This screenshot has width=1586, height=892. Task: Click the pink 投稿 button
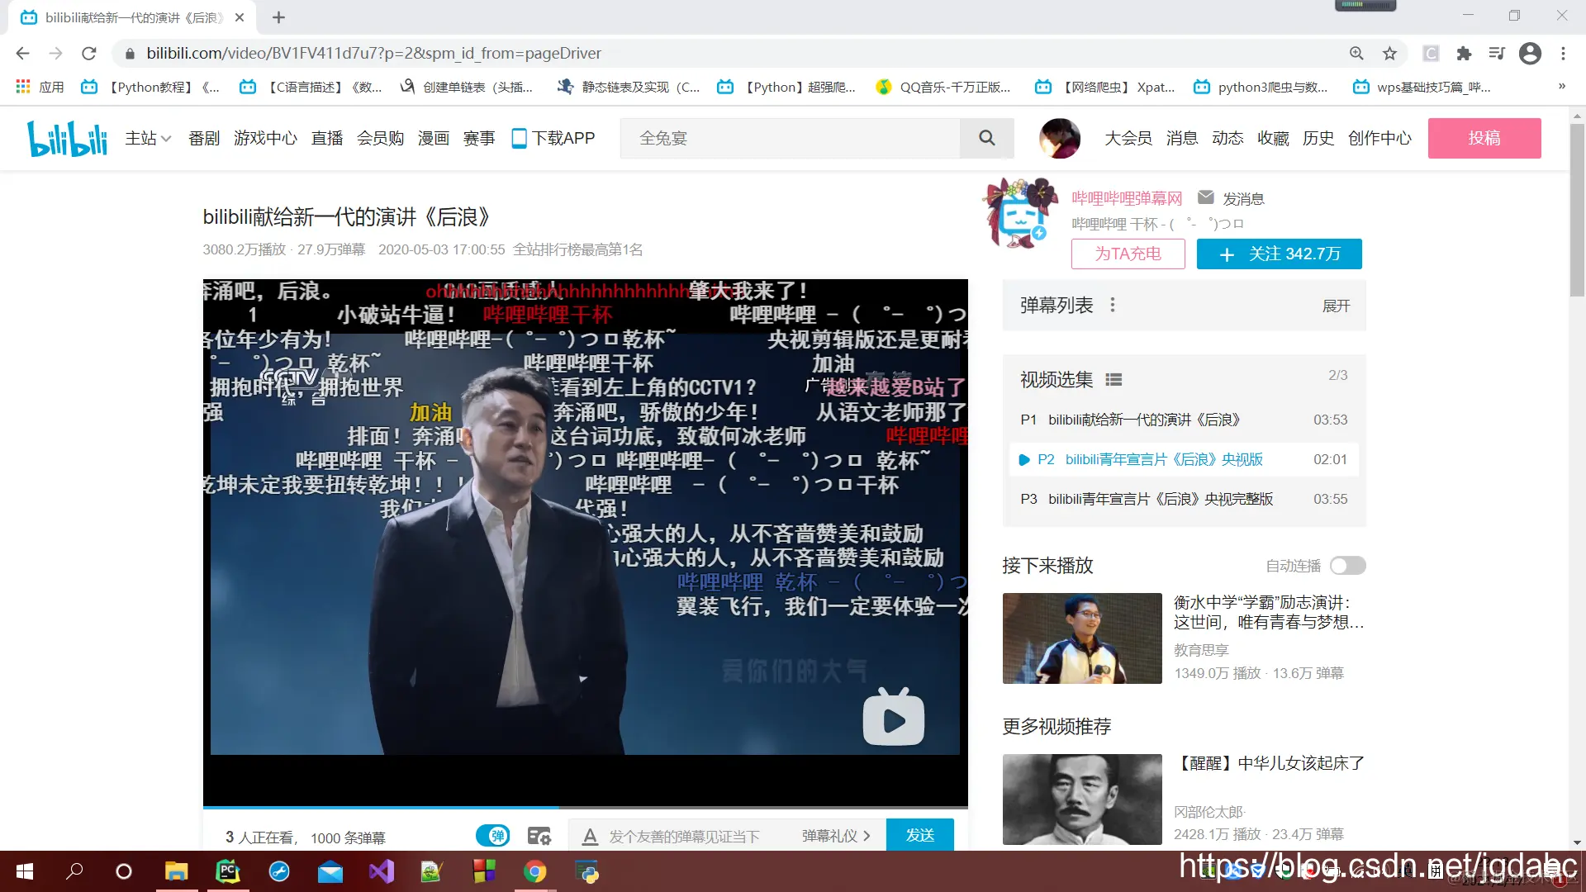[1484, 138]
